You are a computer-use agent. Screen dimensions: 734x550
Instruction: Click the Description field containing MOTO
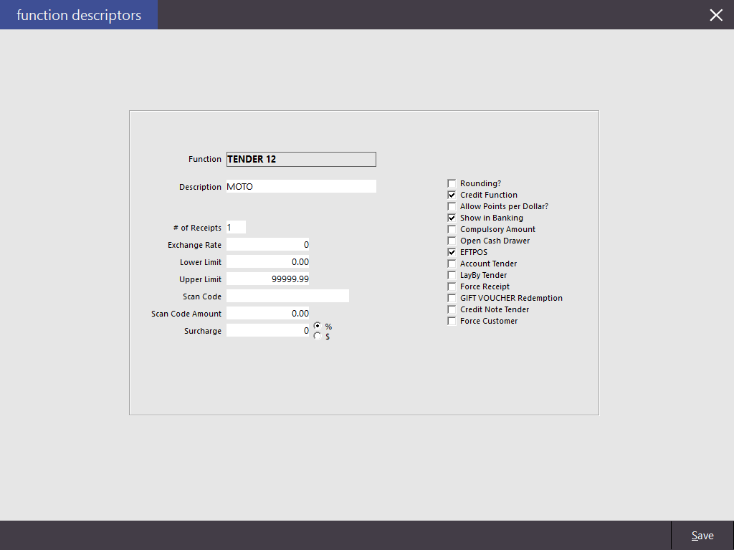click(301, 187)
